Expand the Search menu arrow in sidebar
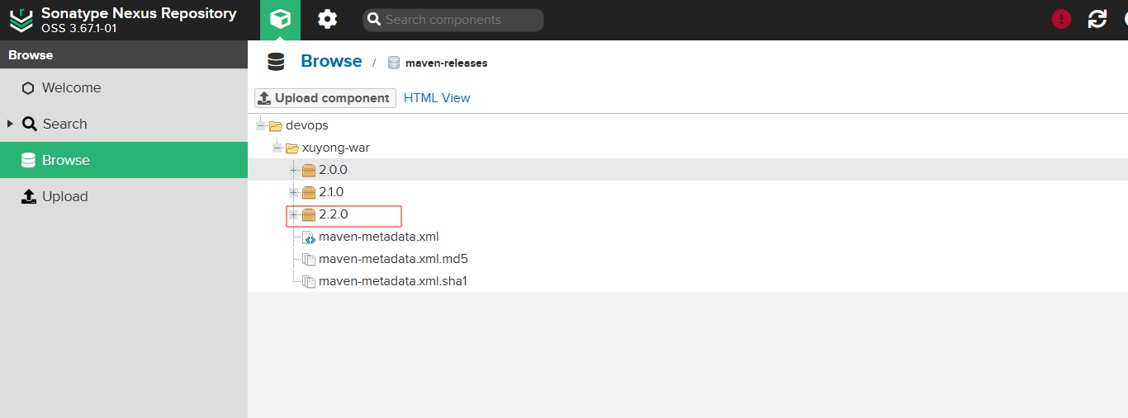Image resolution: width=1128 pixels, height=418 pixels. (11, 124)
